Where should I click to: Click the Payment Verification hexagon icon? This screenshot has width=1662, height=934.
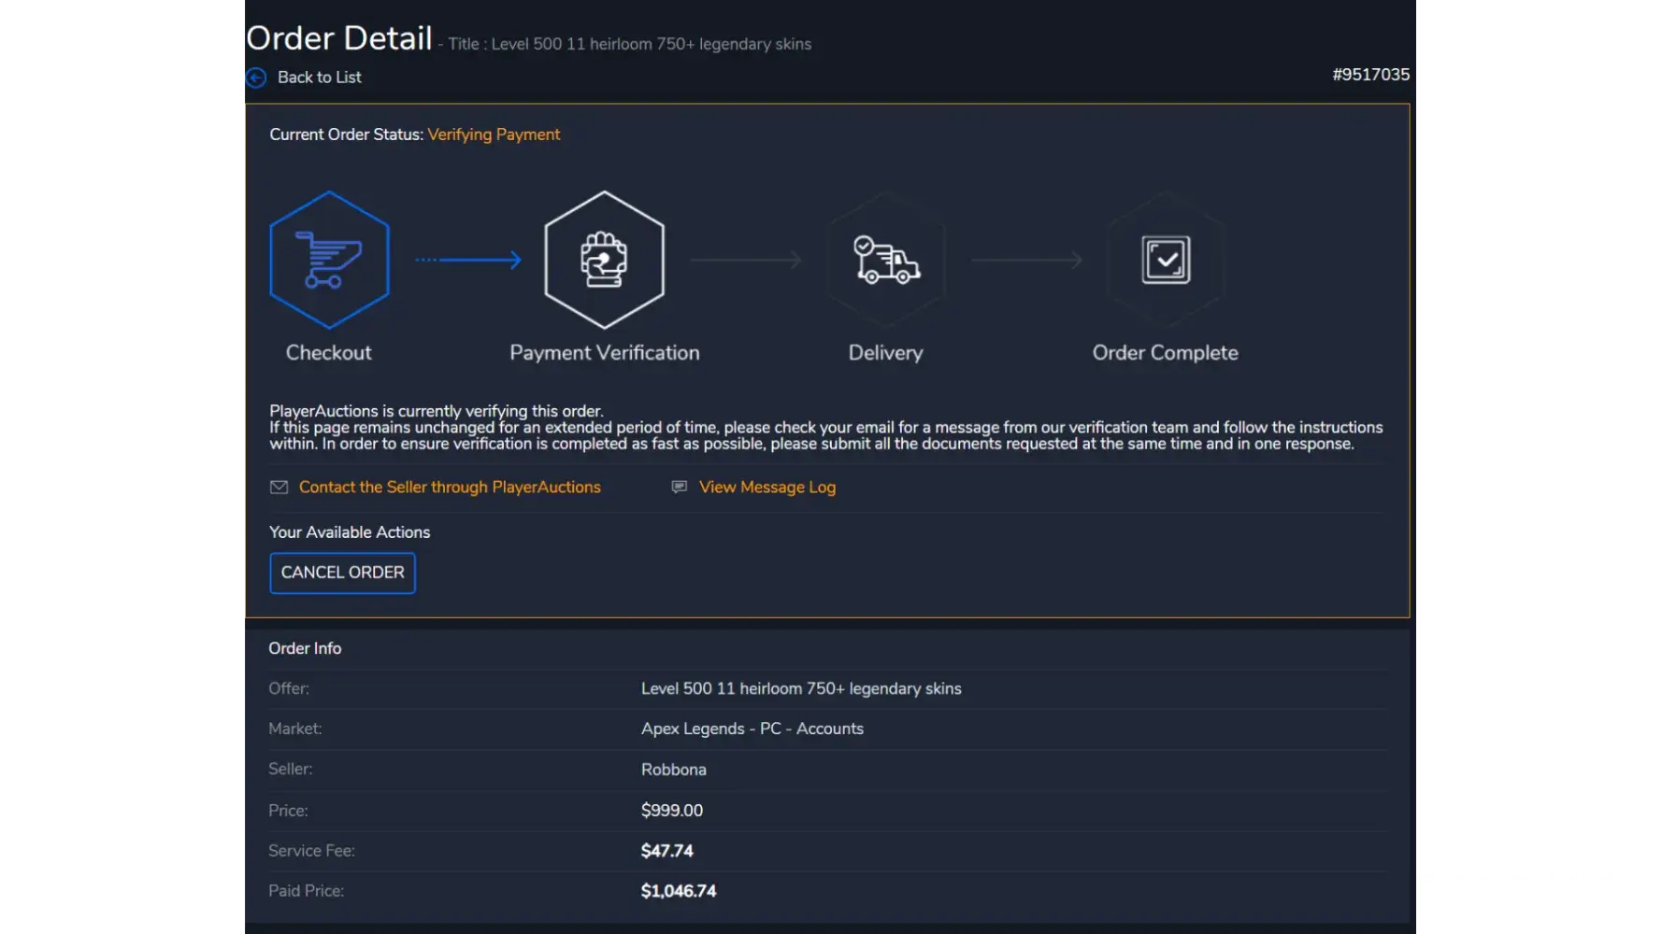point(604,260)
